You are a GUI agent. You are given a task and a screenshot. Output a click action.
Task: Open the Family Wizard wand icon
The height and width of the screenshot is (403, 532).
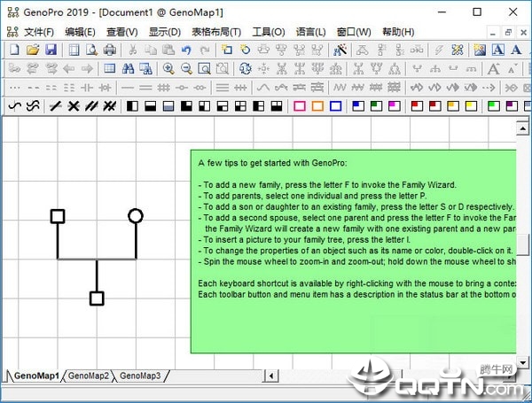click(340, 50)
